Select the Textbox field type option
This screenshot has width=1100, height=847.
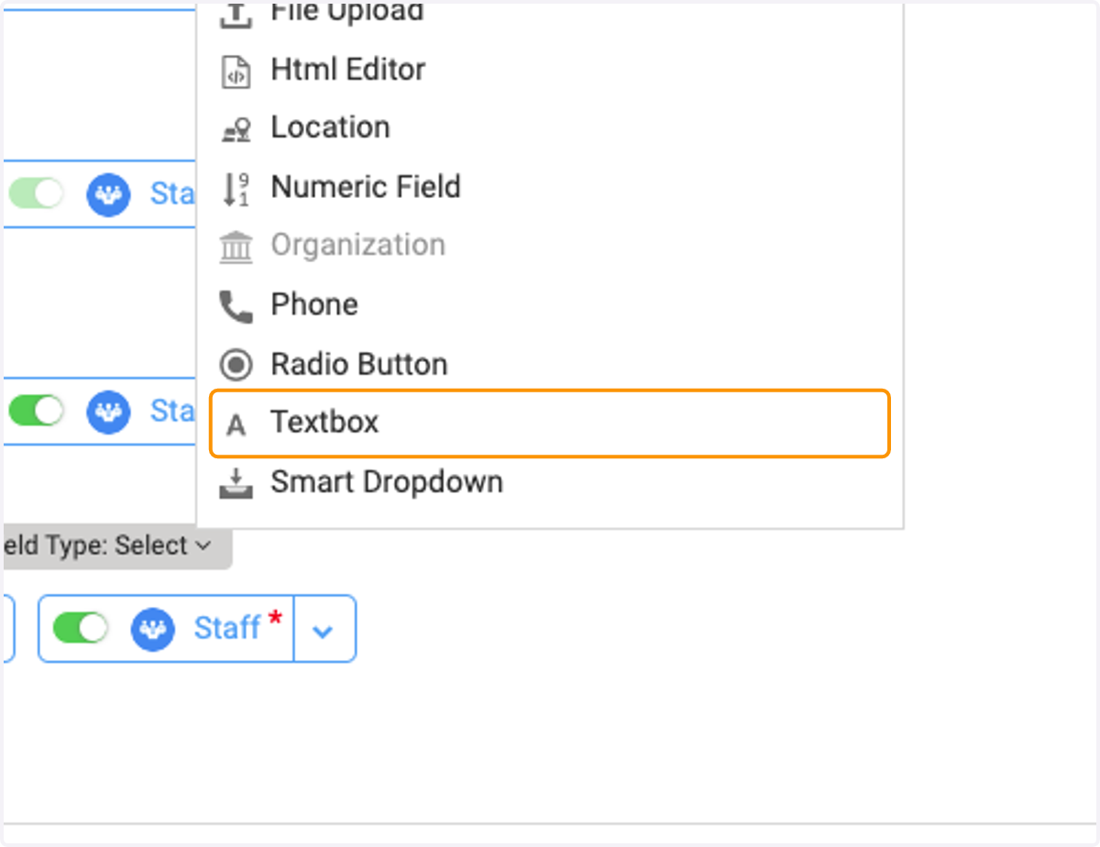coord(550,423)
